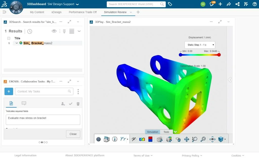Click the play button in 3DPlay toolbar

click(x=98, y=139)
